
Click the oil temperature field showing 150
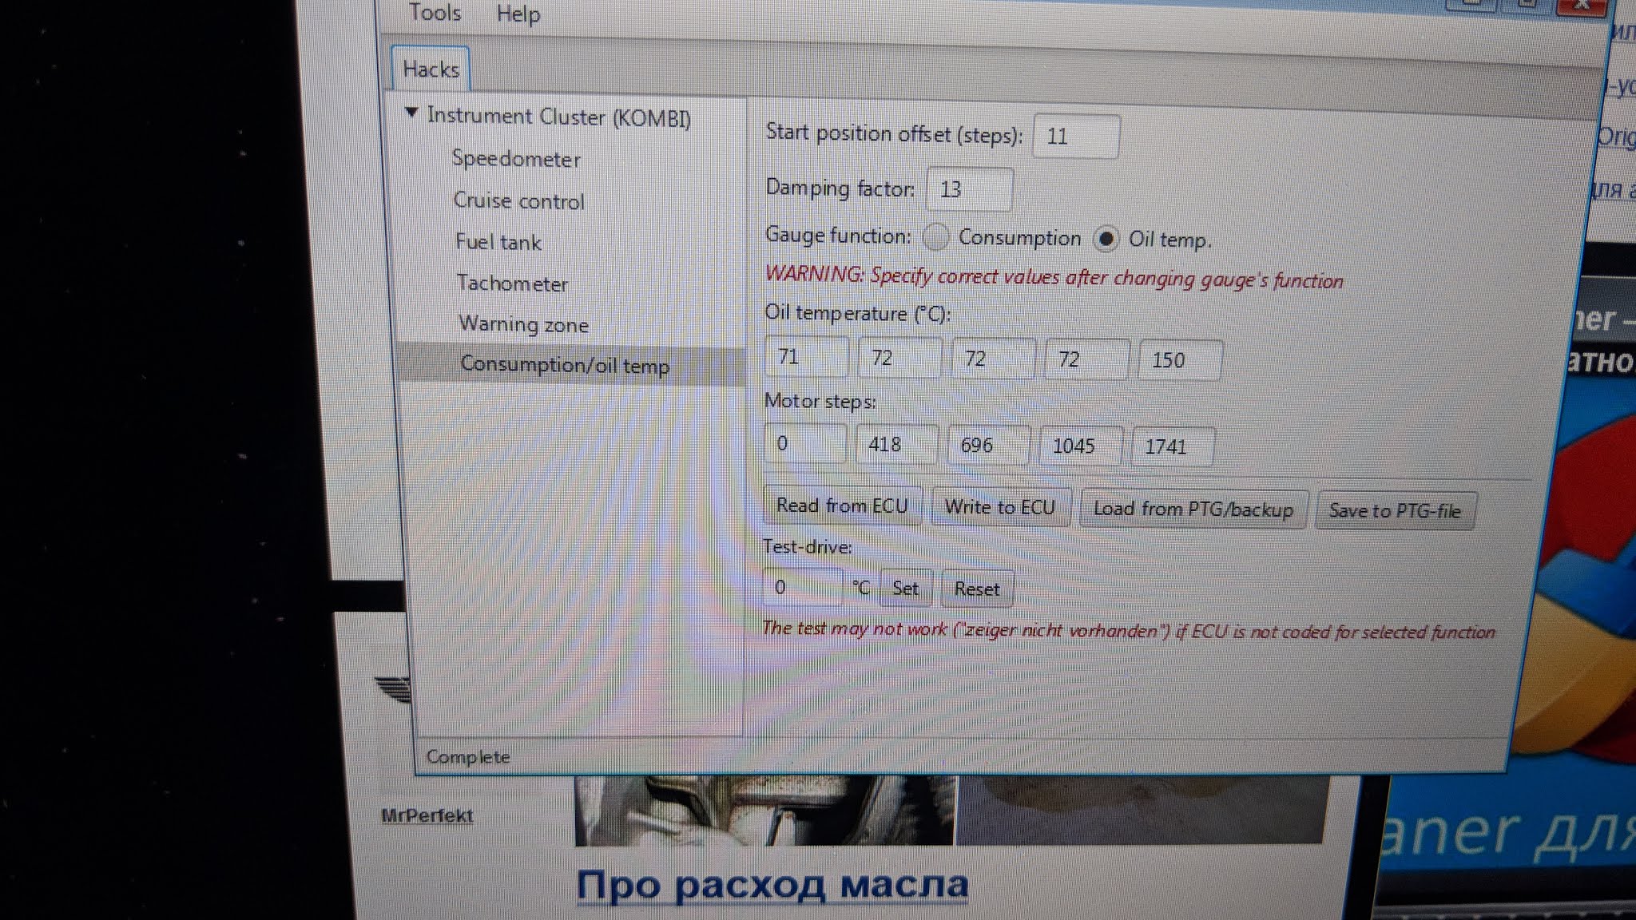[1181, 359]
